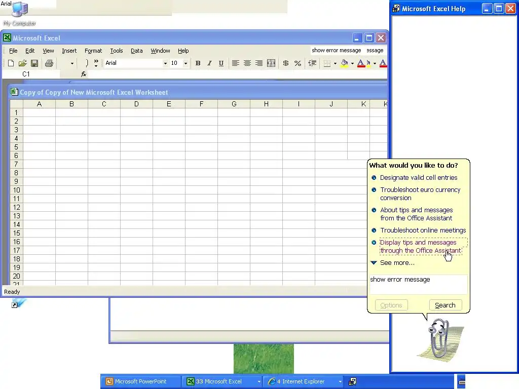Screen dimensions: 519x389
Task: Click the Ask a Question box in menu bar
Action: coord(348,50)
